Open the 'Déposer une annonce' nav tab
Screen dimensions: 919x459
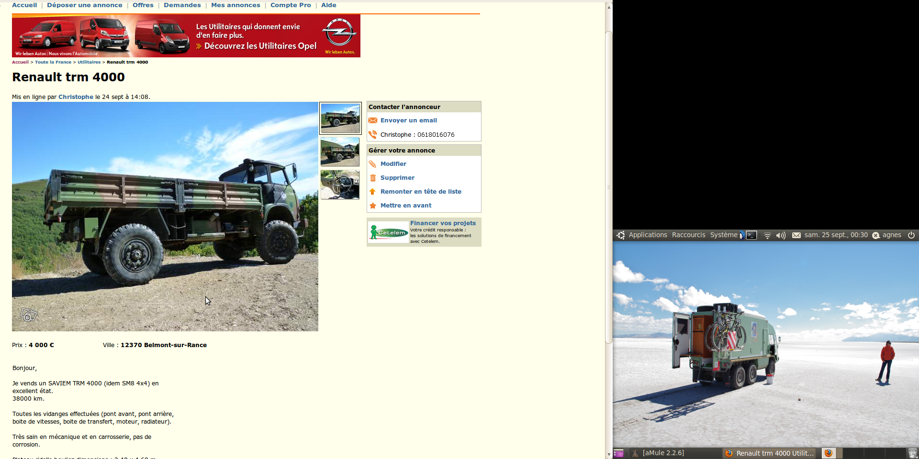pos(85,5)
